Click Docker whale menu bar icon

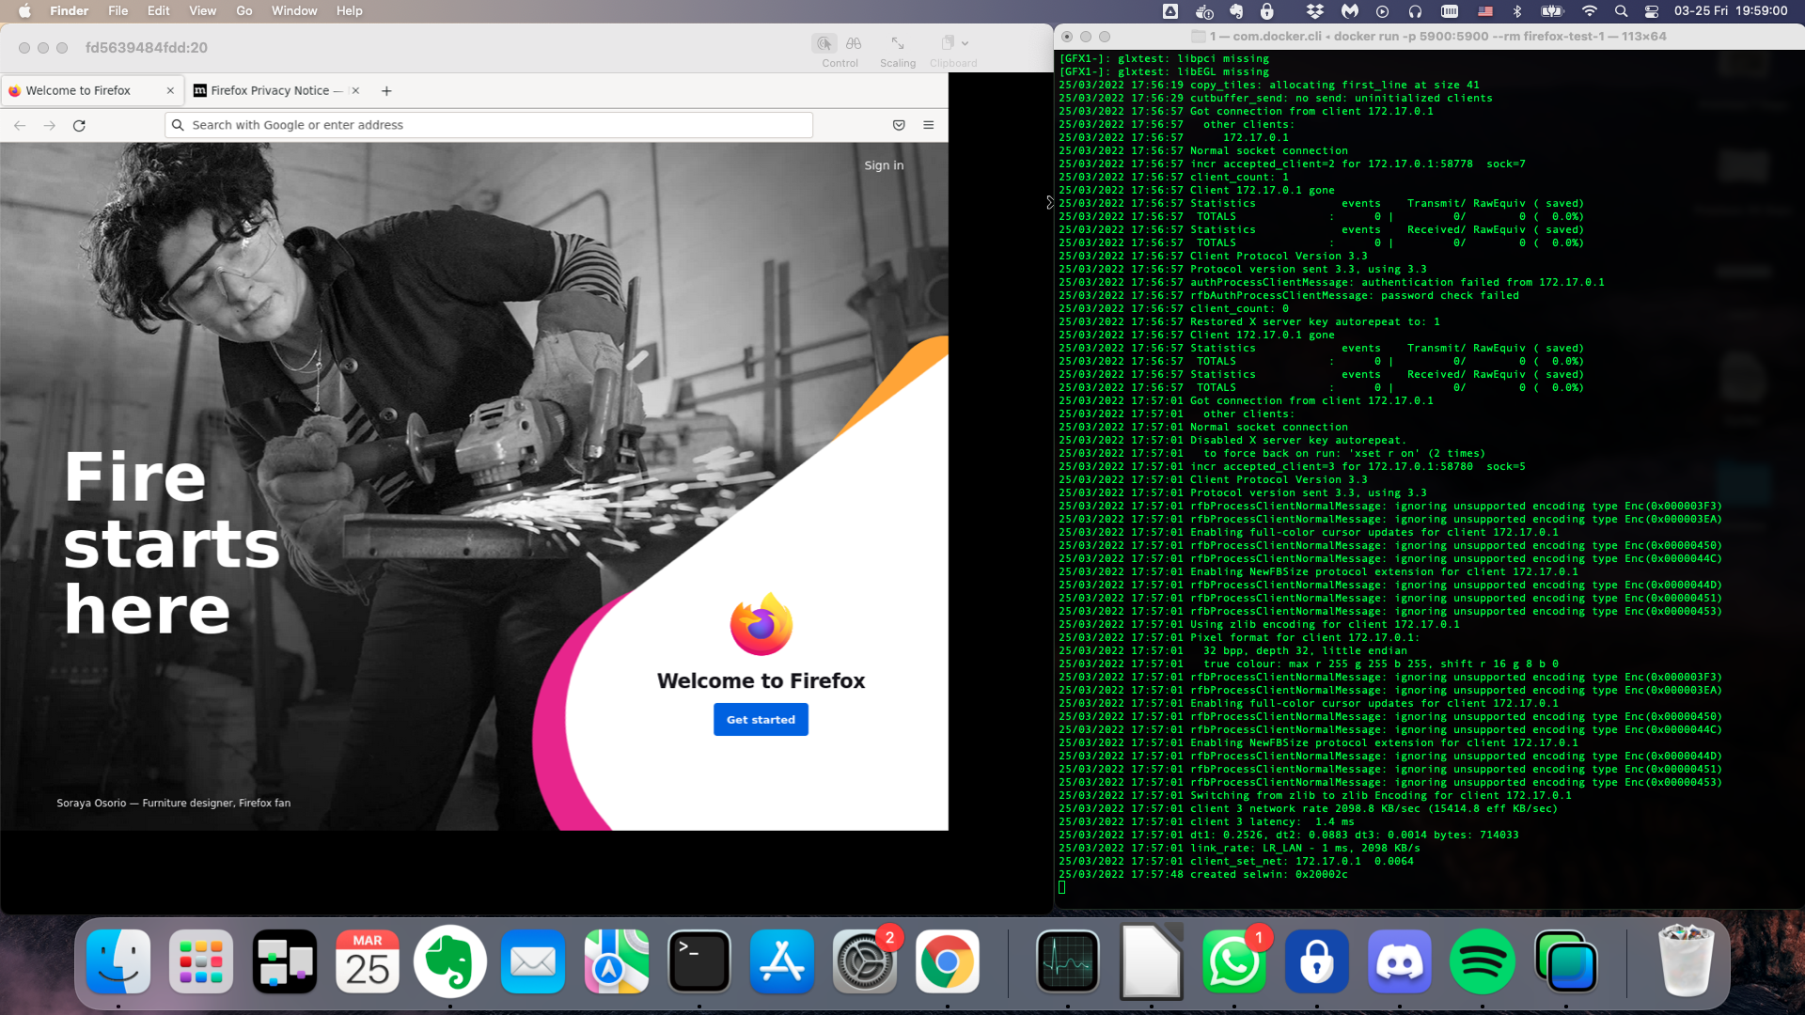[x=1204, y=11]
